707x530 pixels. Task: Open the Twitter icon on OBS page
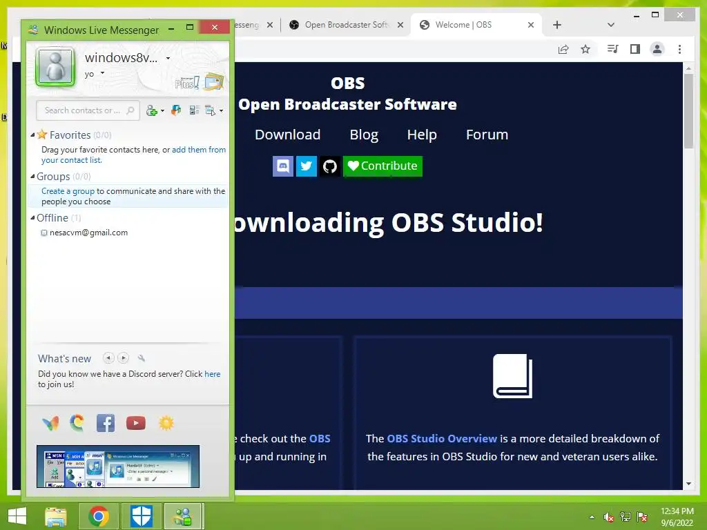coord(307,166)
